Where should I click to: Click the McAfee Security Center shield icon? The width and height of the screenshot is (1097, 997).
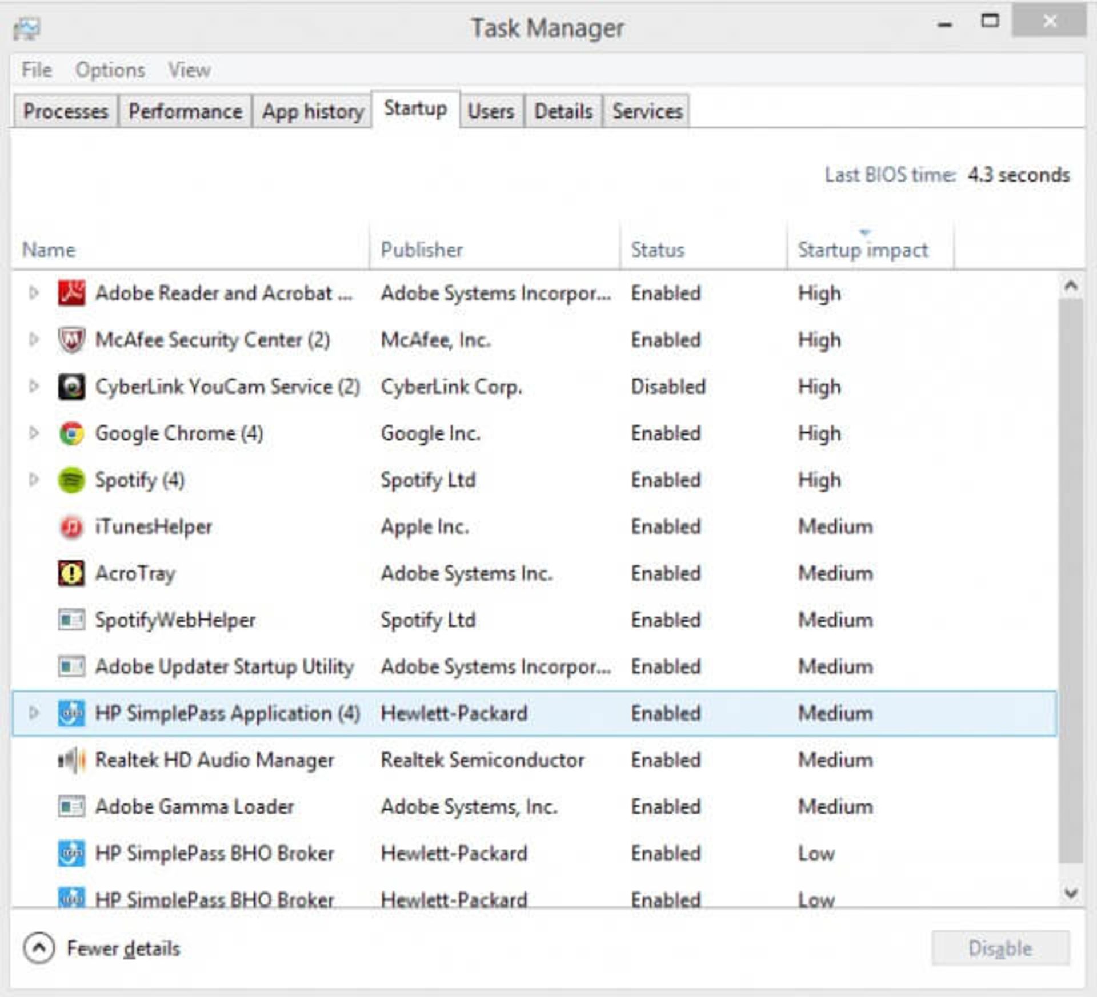[x=71, y=340]
